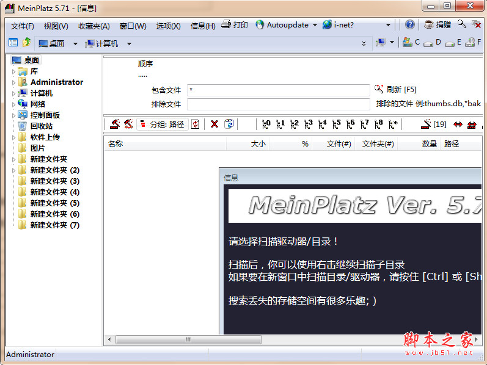Click the left scroll arrow of horizontal scrollbar
This screenshot has width=487, height=365.
(109, 339)
